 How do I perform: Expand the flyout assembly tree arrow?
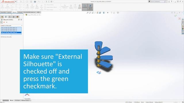click(x=24, y=15)
